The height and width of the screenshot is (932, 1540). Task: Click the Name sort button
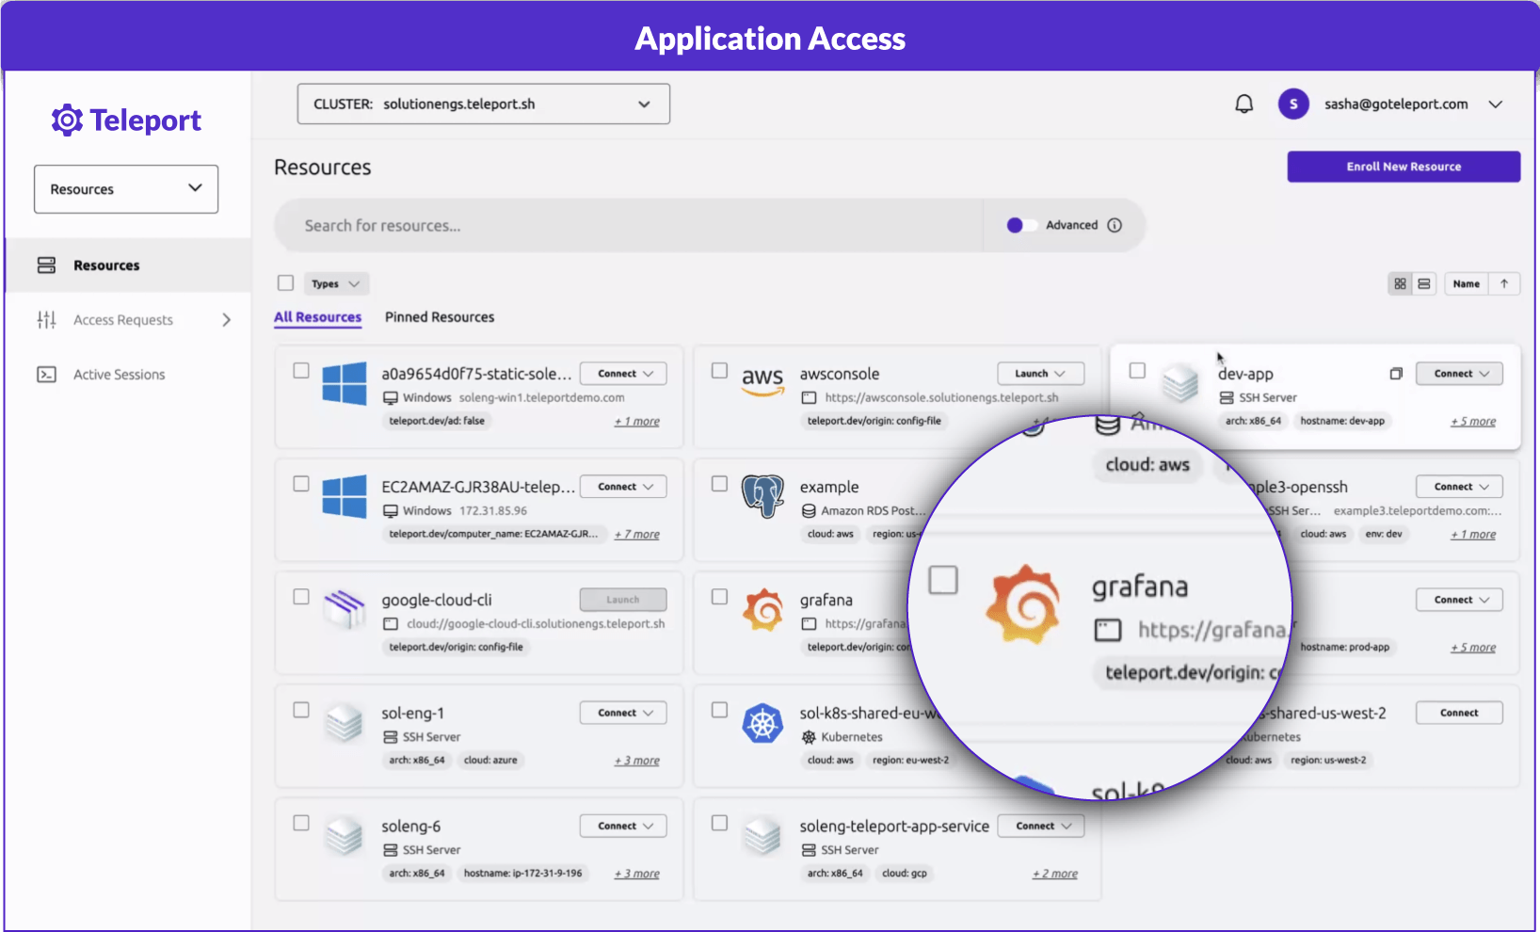click(x=1466, y=283)
